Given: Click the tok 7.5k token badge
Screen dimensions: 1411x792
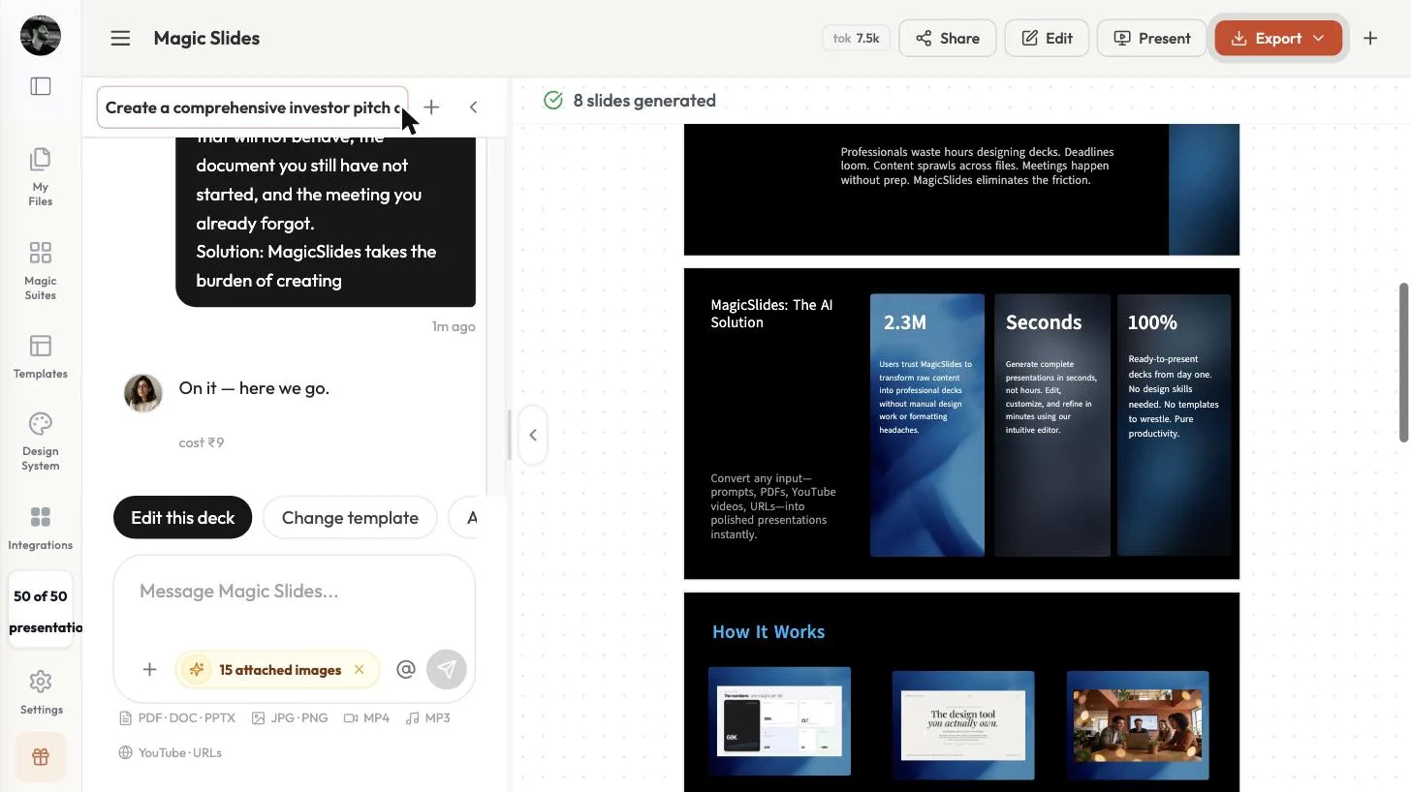Looking at the screenshot, I should click(856, 39).
